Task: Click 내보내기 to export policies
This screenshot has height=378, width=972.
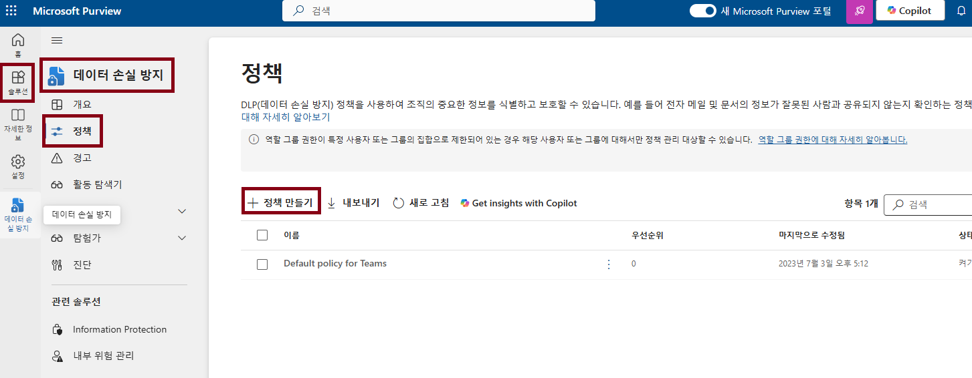Action: coord(353,202)
